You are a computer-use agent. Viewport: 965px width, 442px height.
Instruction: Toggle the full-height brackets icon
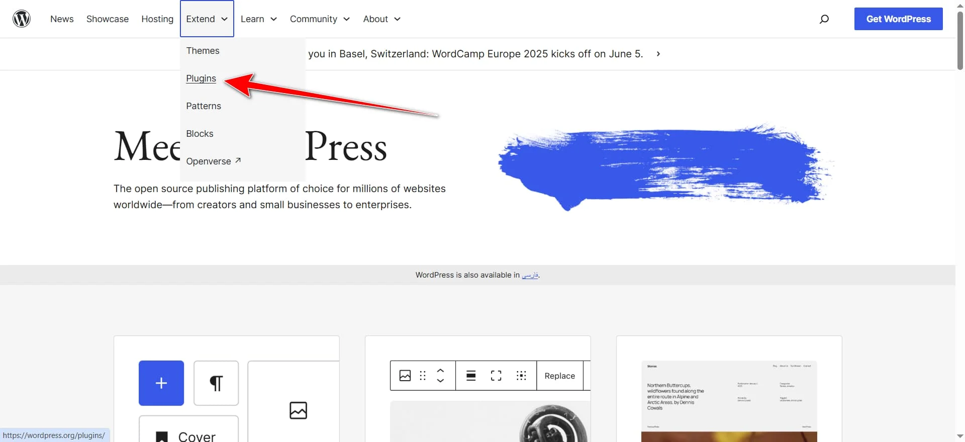(x=496, y=376)
